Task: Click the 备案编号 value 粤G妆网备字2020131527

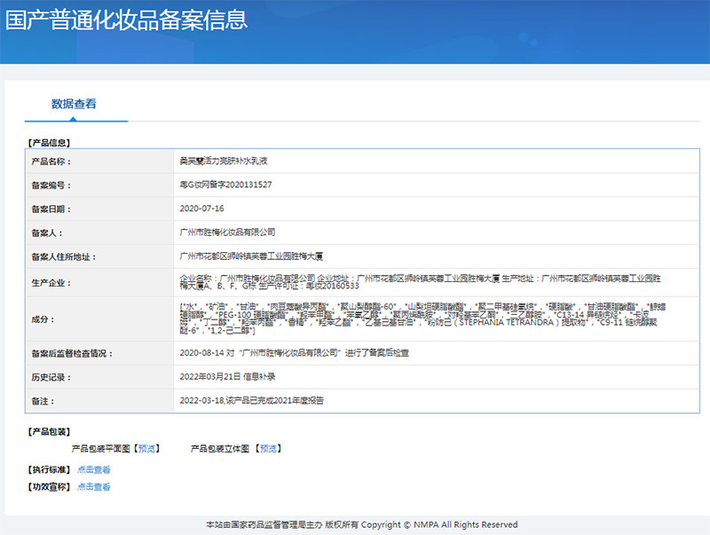Action: click(225, 185)
